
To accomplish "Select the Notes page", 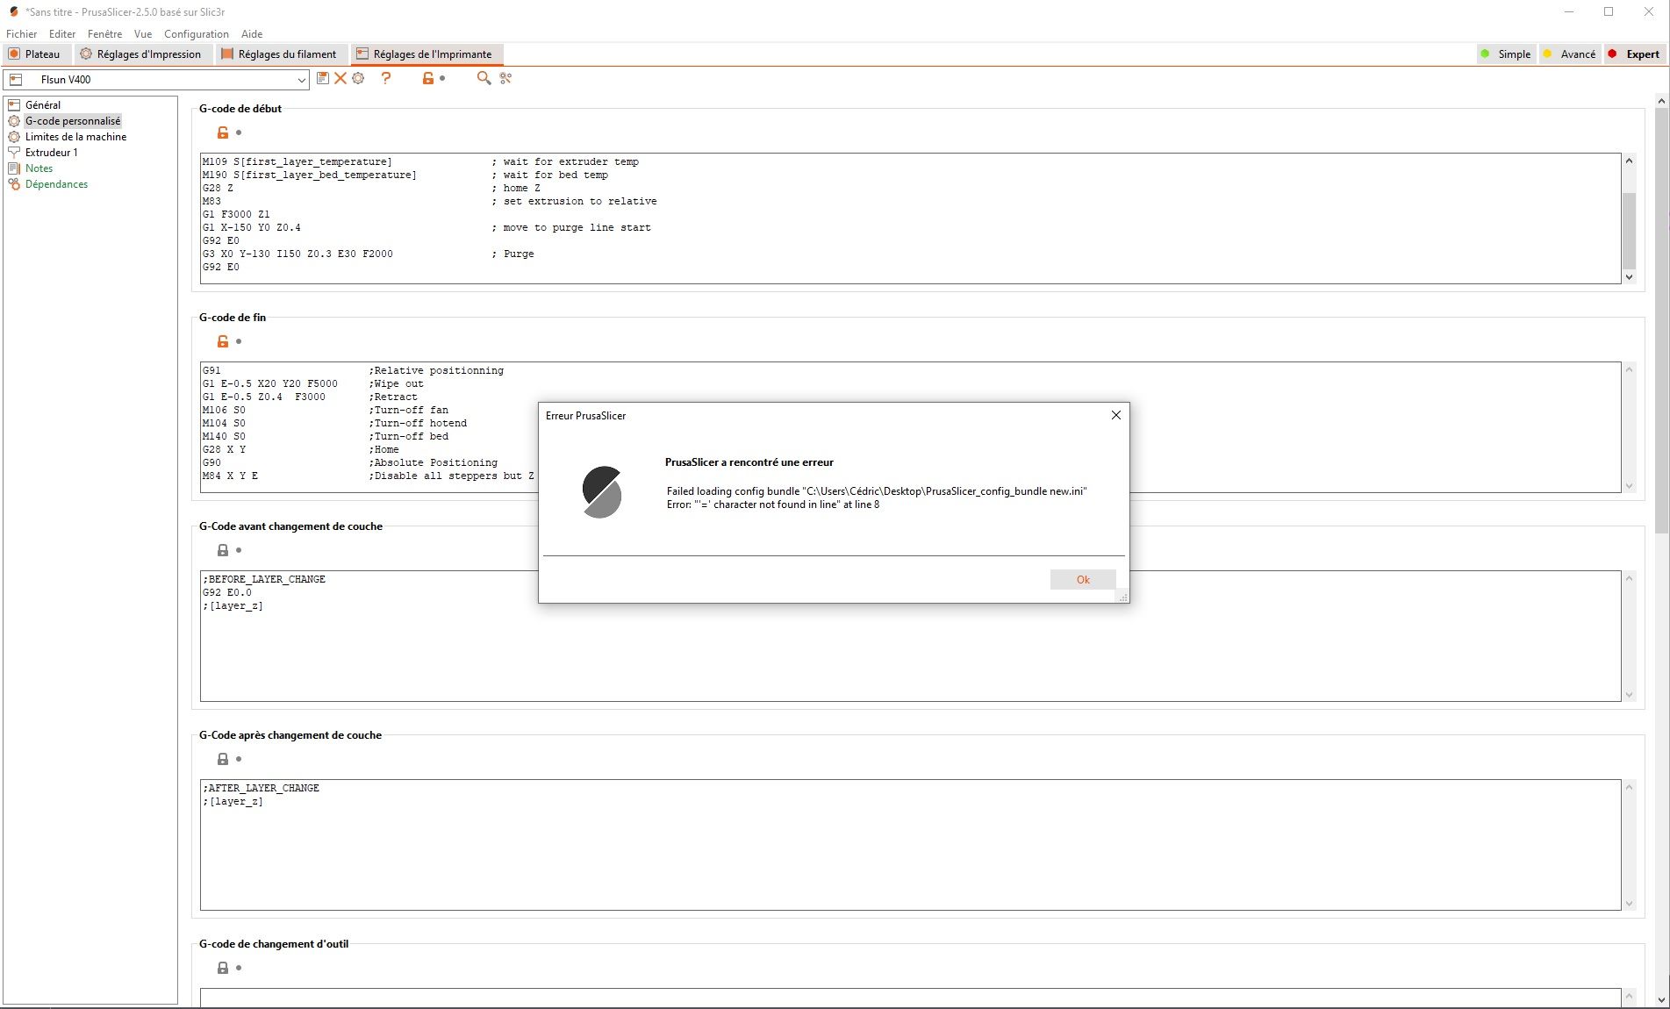I will click(39, 168).
